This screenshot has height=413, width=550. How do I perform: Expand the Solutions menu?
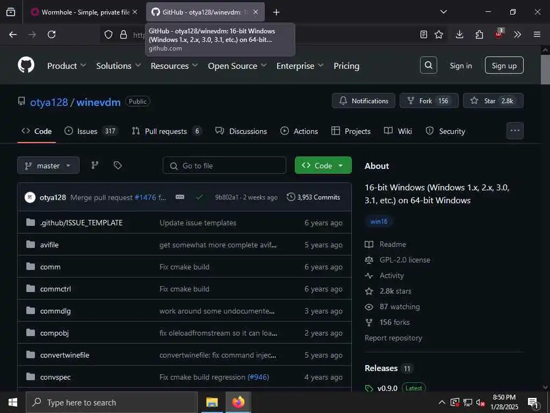(119, 66)
